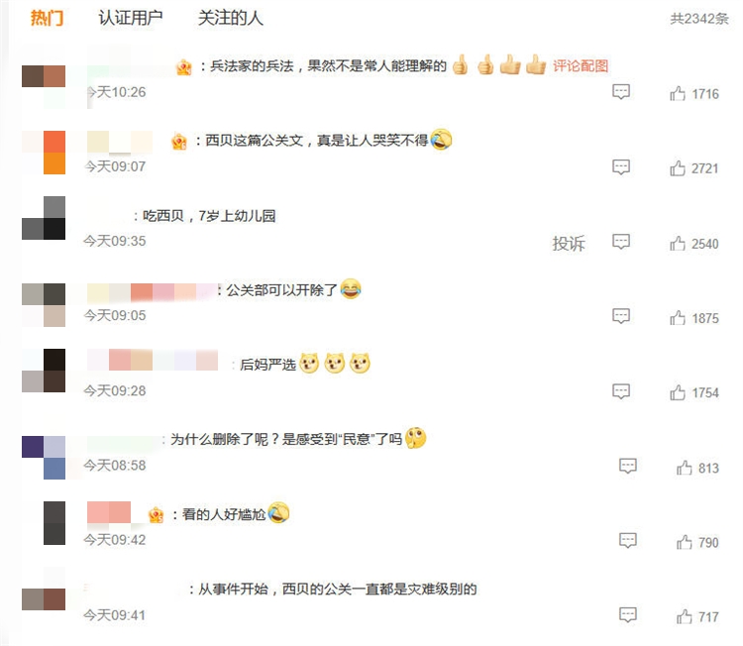Open the avatar of the 08:58 commenter
Image resolution: width=743 pixels, height=646 pixels.
(x=44, y=458)
